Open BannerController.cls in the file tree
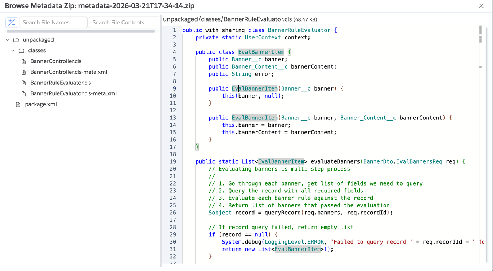Viewport: 493px width, 271px height. [56, 61]
